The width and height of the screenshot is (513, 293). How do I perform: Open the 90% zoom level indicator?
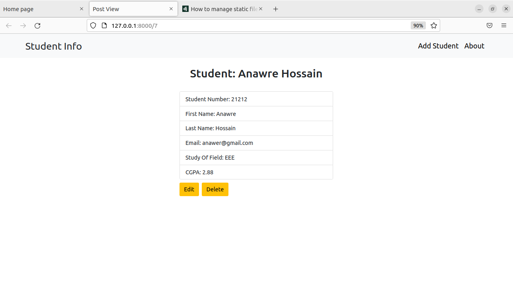418,25
